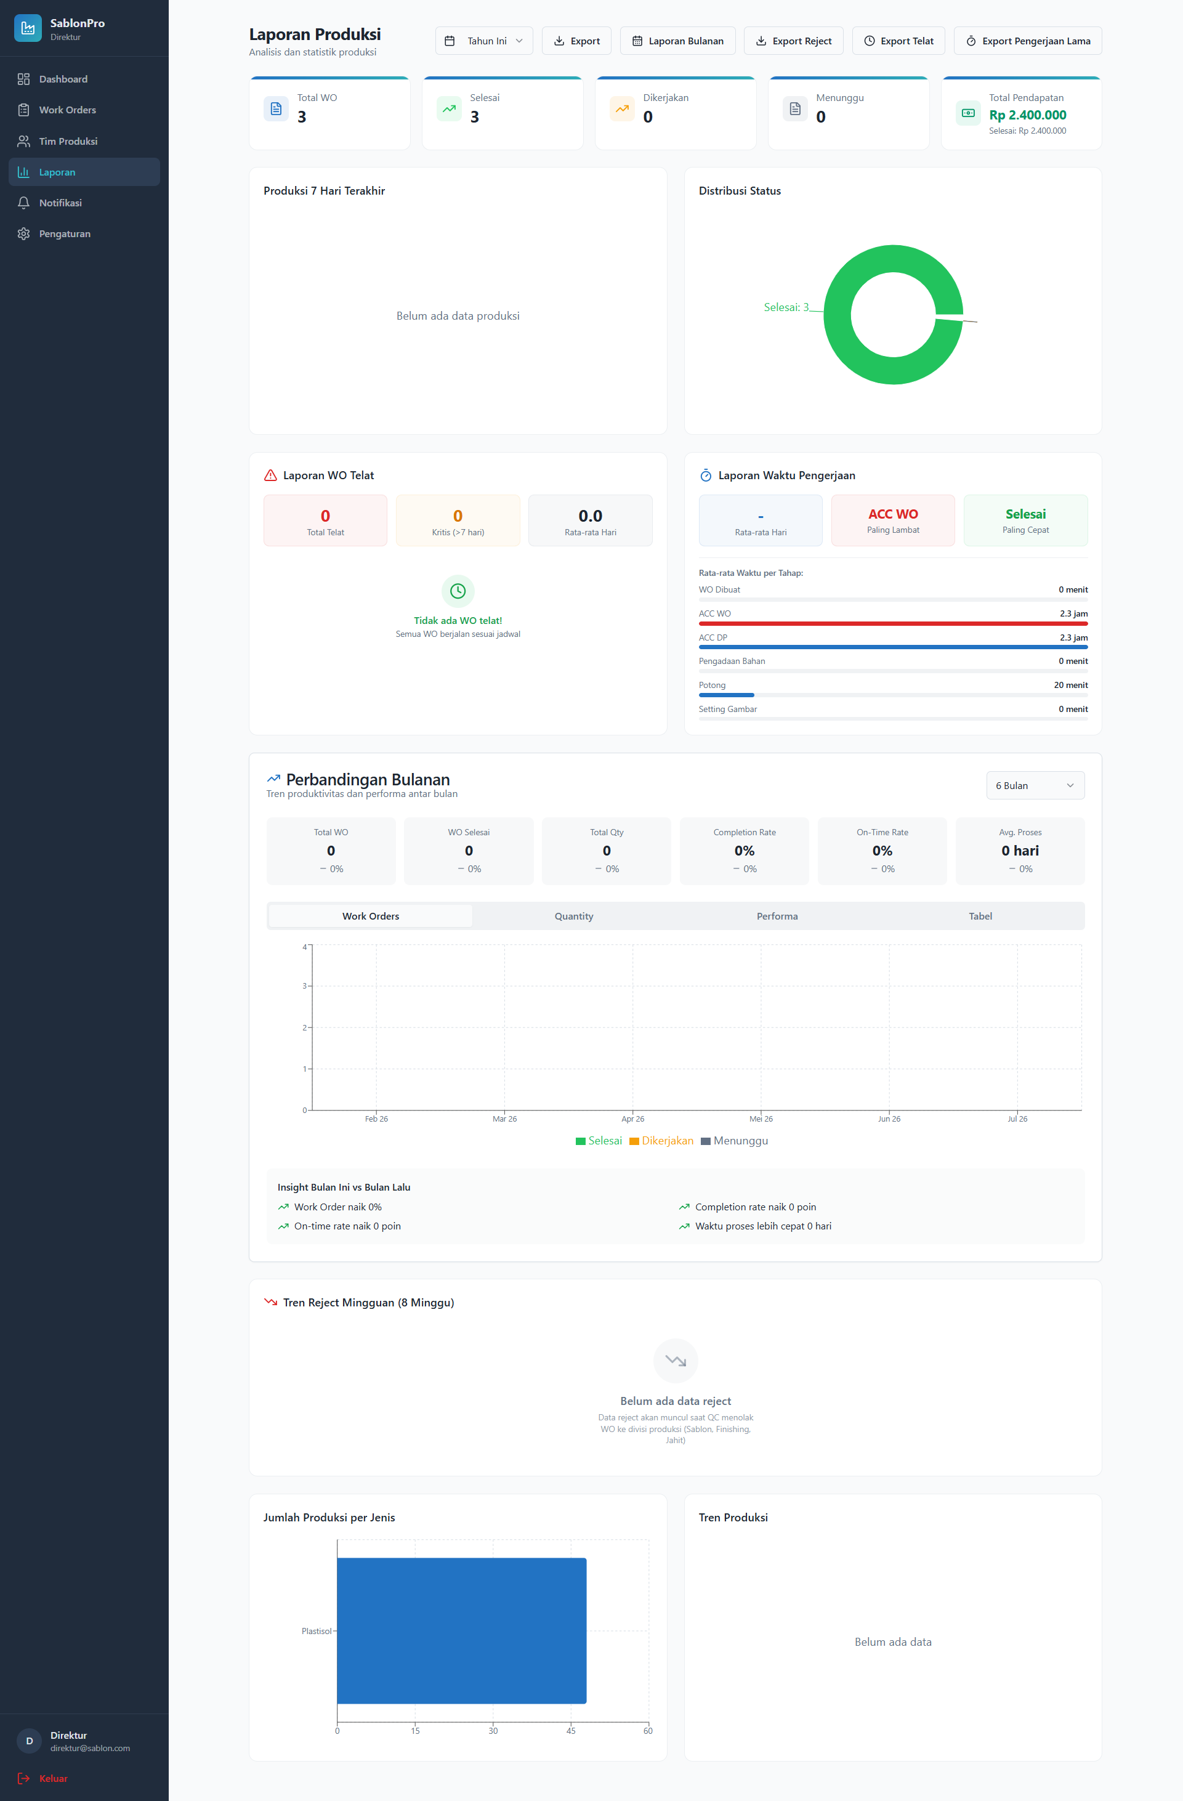Click the Dikerjakan orange trend icon

coord(623,108)
